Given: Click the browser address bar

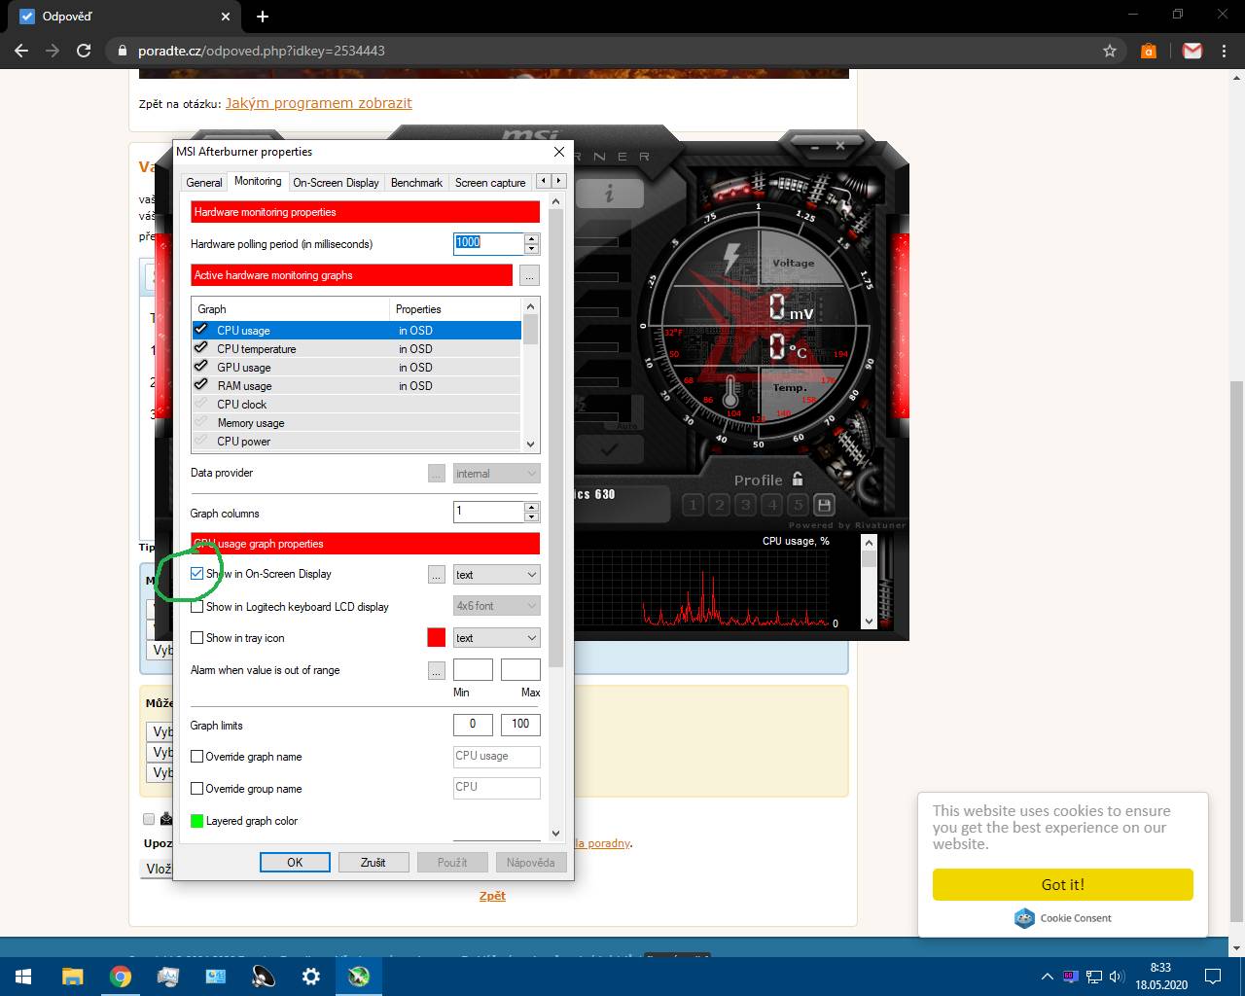Looking at the screenshot, I should [603, 51].
